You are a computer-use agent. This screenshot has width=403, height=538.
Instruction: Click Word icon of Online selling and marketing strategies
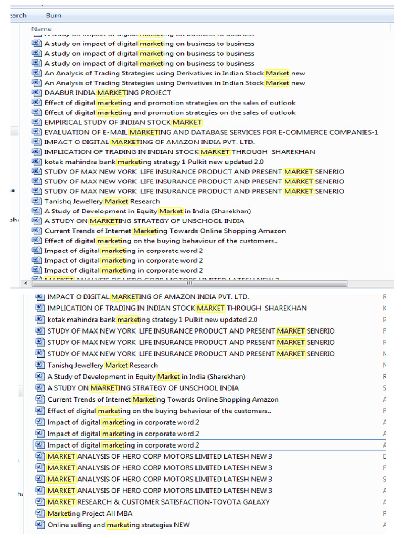40,524
